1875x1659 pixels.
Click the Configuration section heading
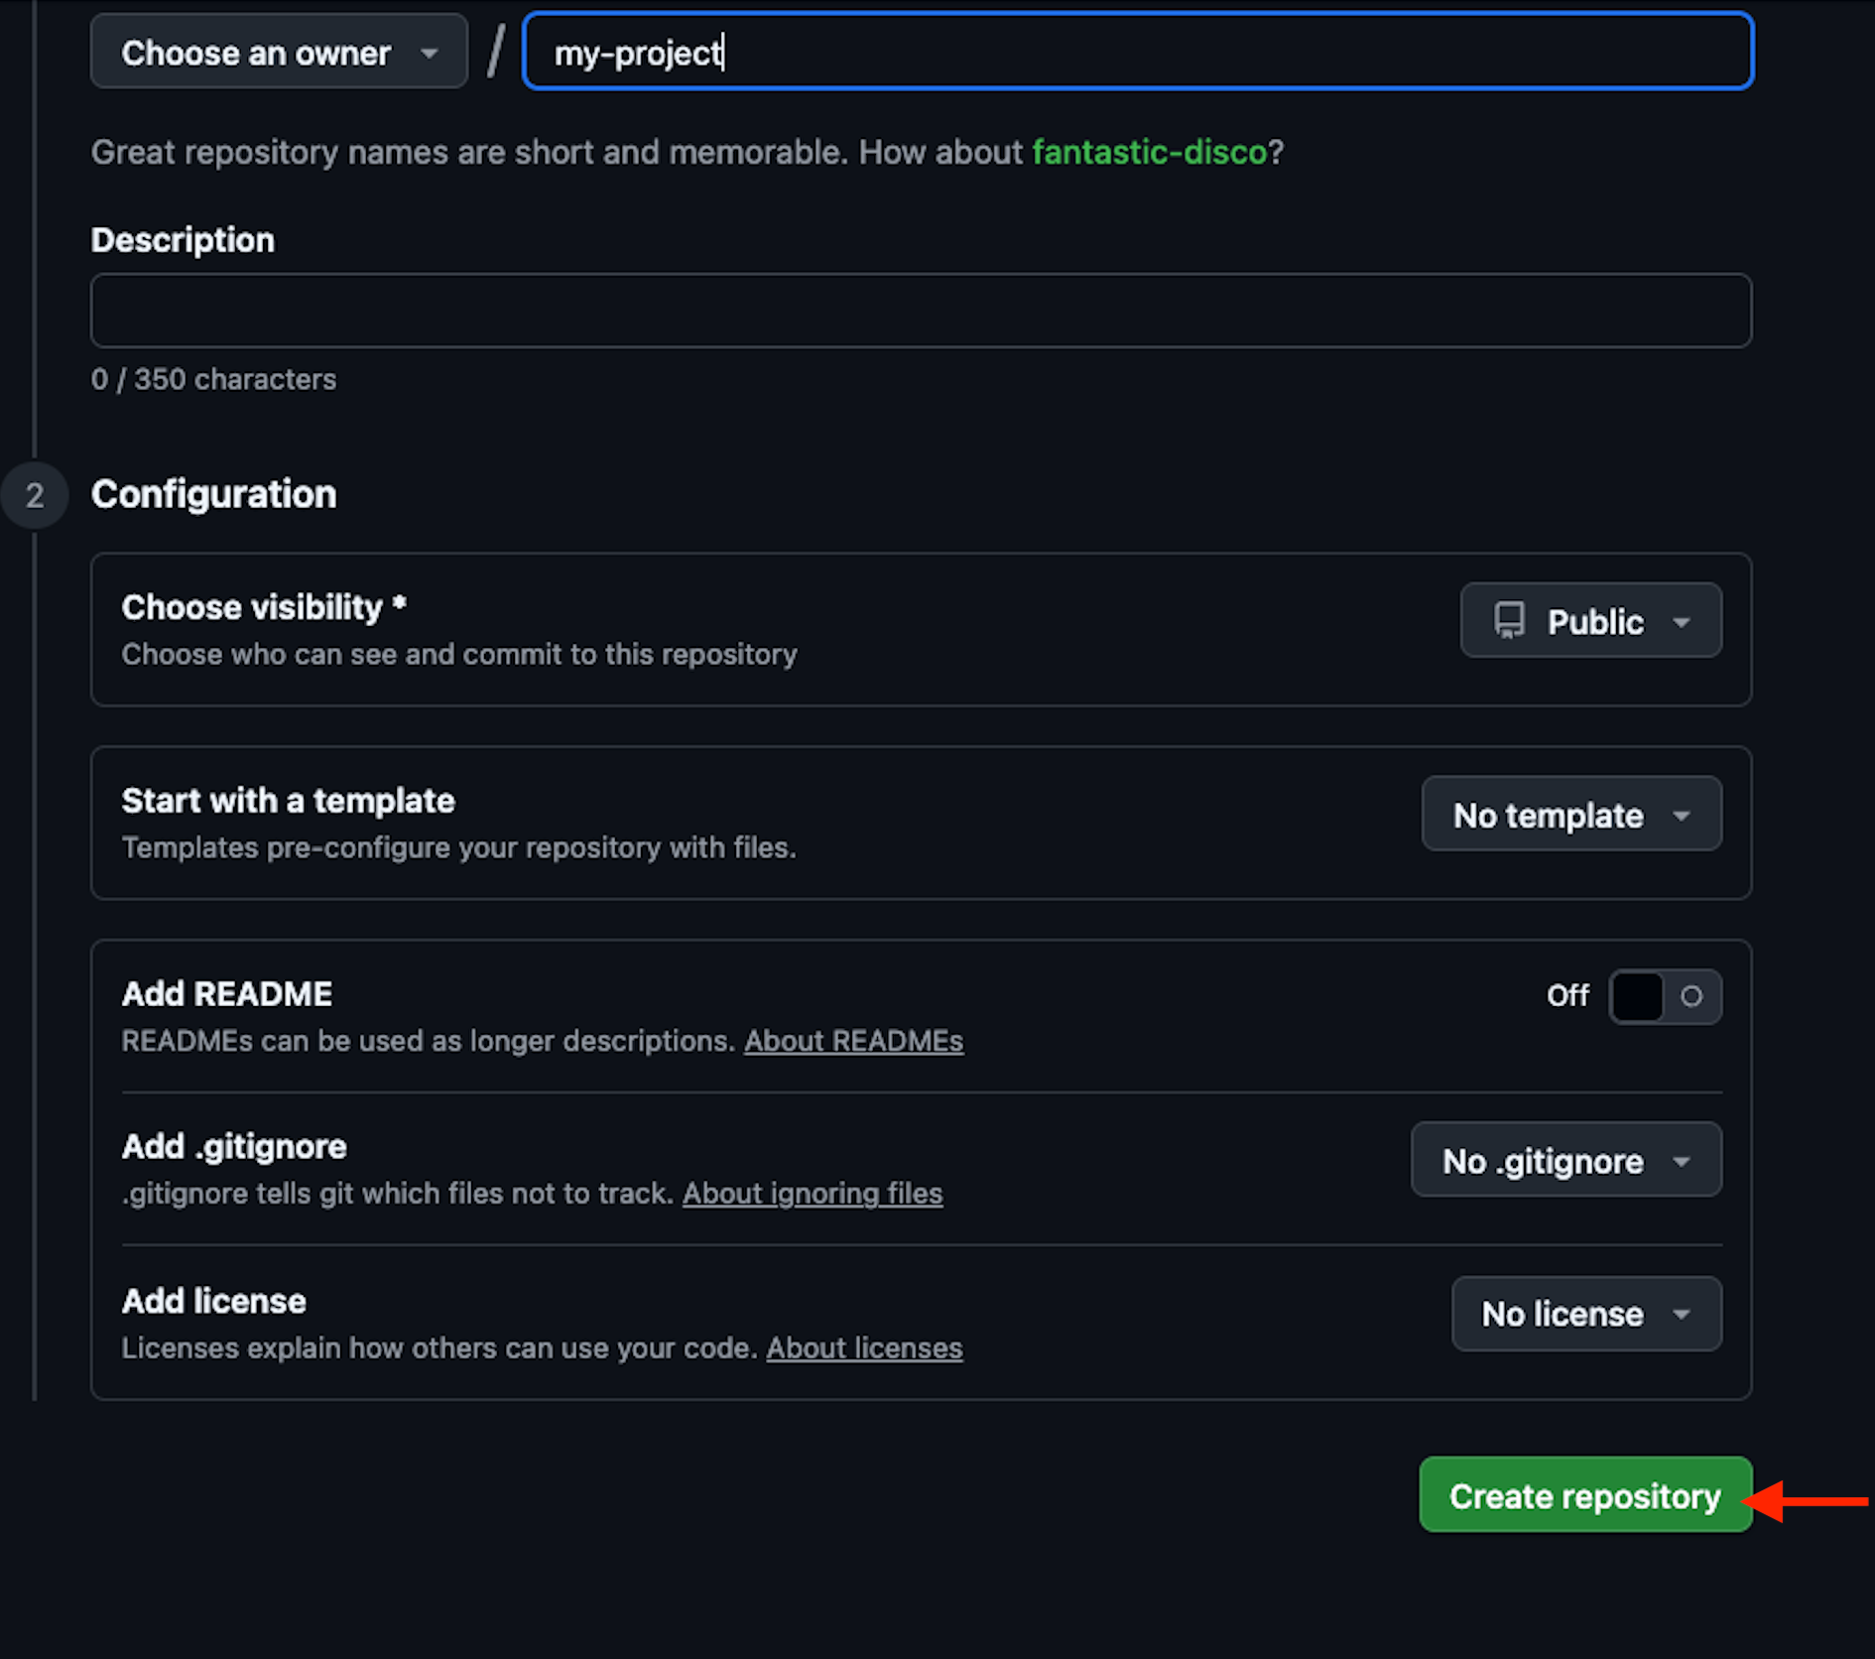(213, 494)
